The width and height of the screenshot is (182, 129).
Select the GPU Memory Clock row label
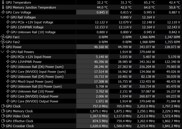point(19,111)
